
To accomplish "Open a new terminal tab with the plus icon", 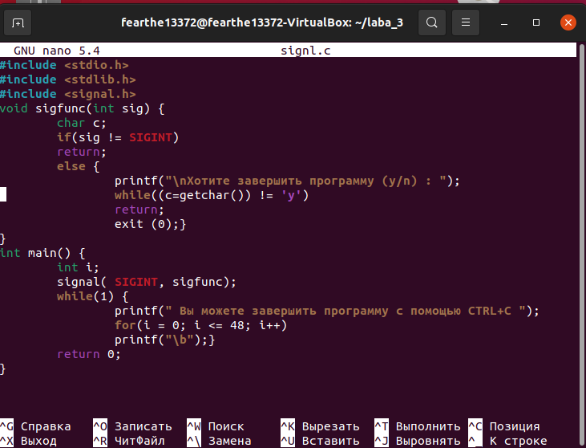I will point(17,22).
